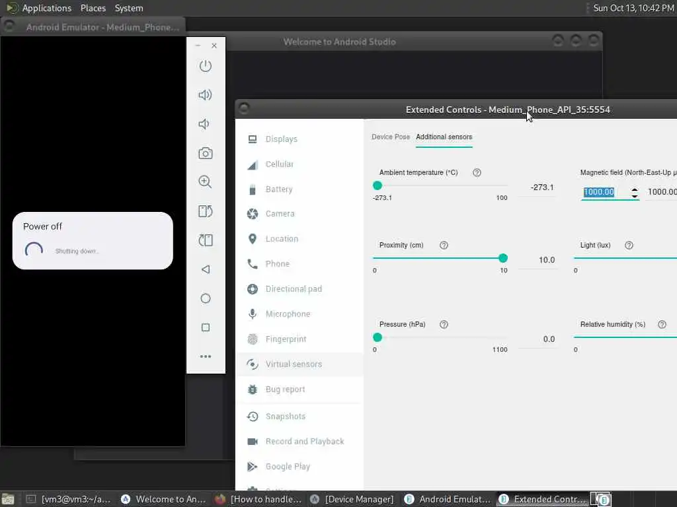Click the Light (lux) help icon
The height and width of the screenshot is (507, 677).
[x=629, y=246]
